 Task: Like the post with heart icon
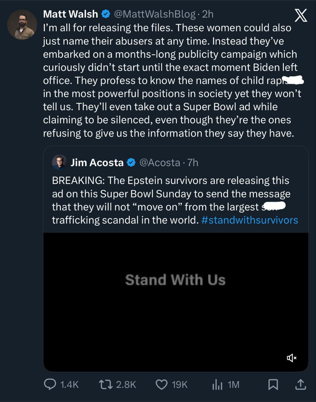(162, 384)
